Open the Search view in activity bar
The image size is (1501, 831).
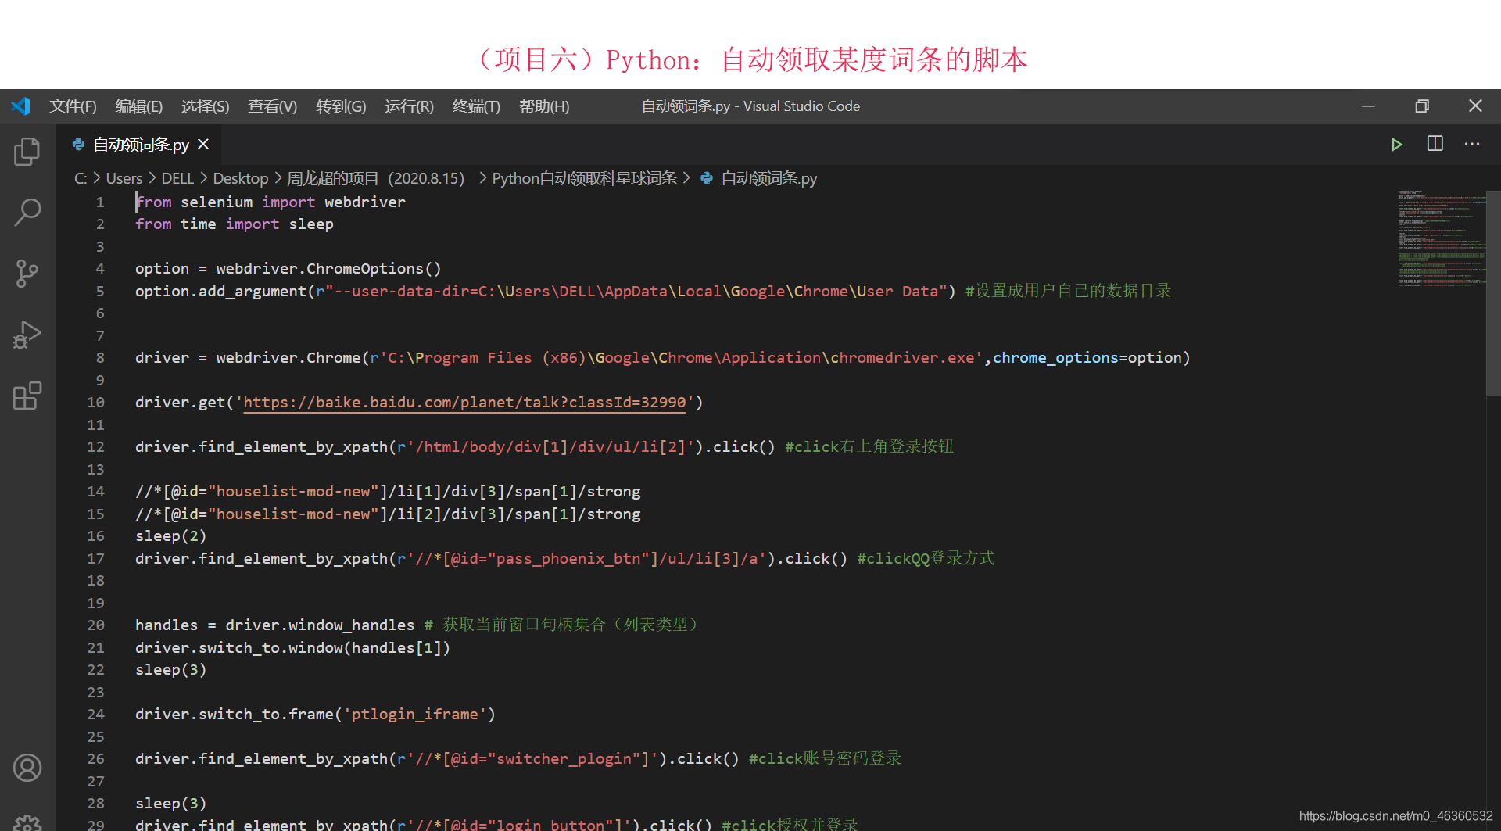[x=27, y=212]
